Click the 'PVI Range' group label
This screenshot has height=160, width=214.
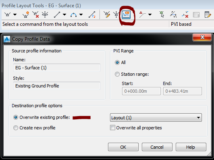123,51
